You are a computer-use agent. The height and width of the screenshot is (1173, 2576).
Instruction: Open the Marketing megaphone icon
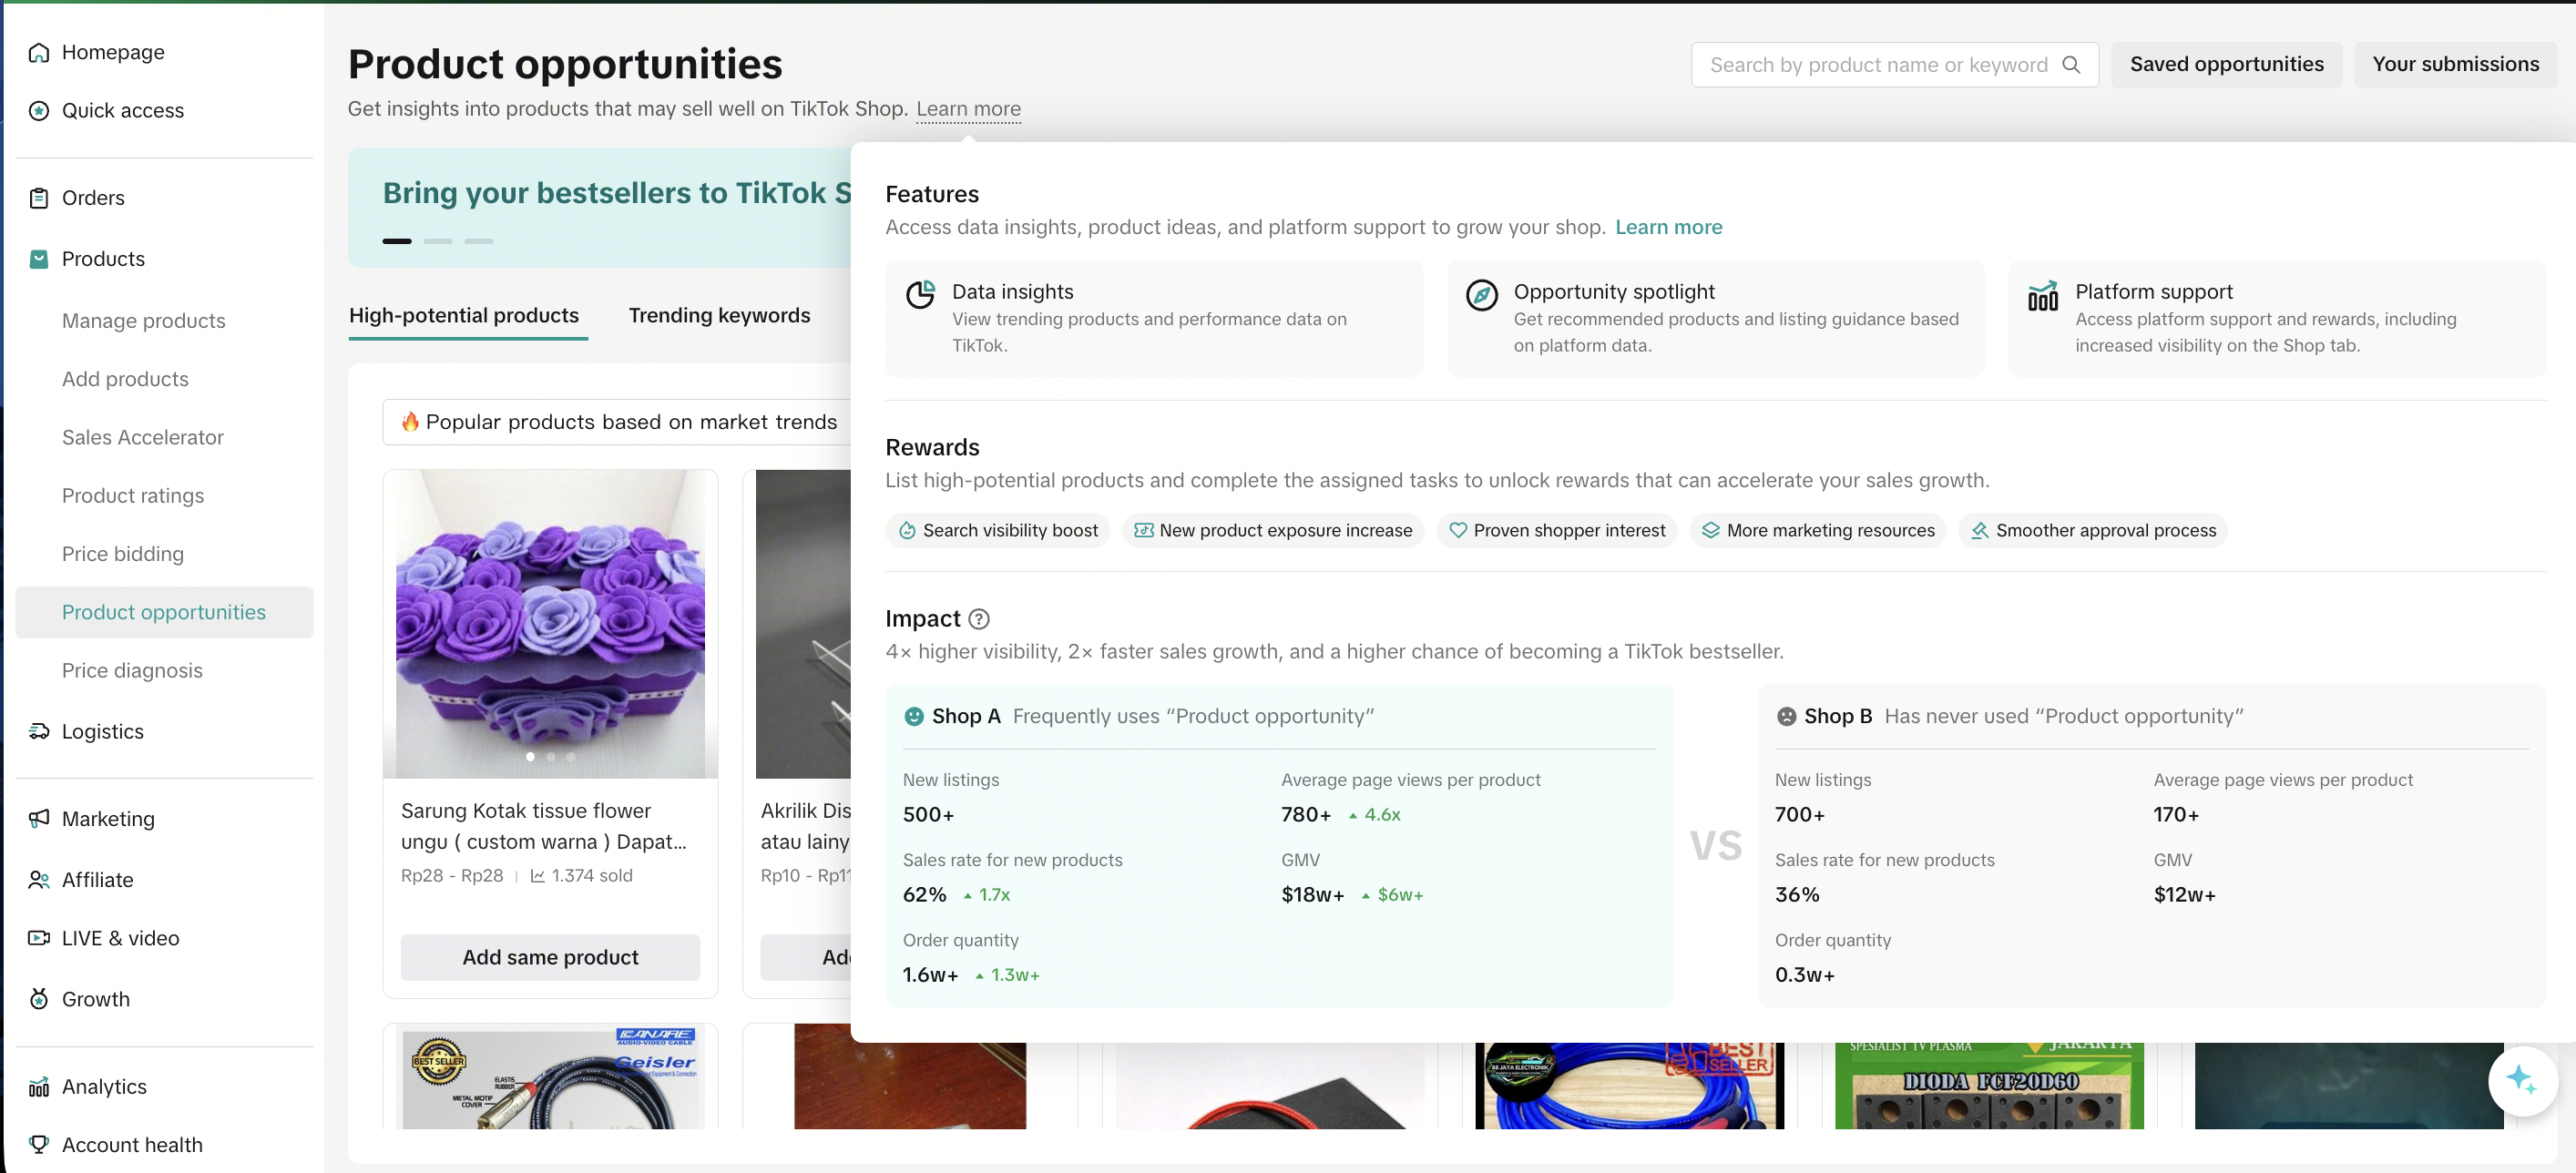click(39, 818)
